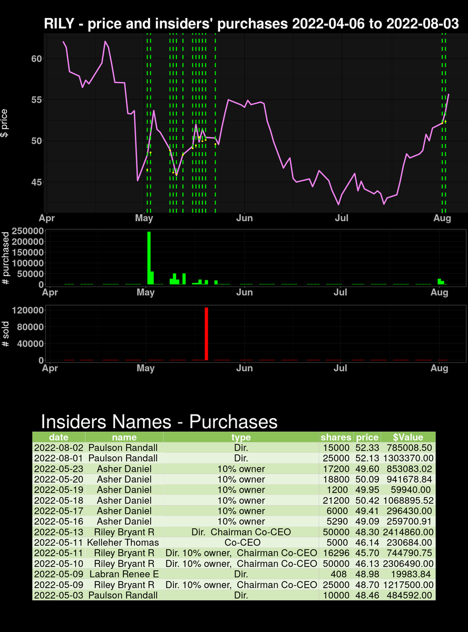Click the $Value '2306490.00'
The width and height of the screenshot is (468, 632).
[409, 564]
